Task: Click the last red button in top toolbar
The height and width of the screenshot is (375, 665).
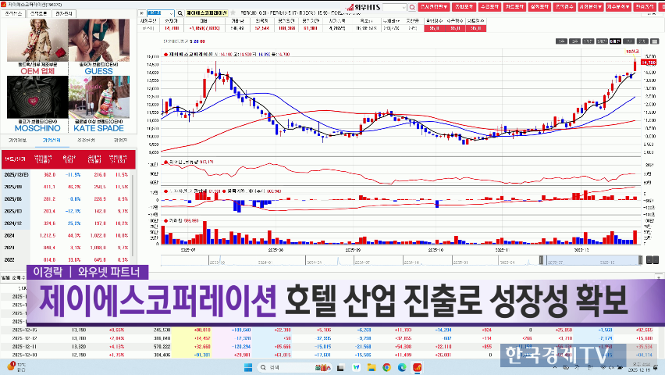Action: (643, 6)
